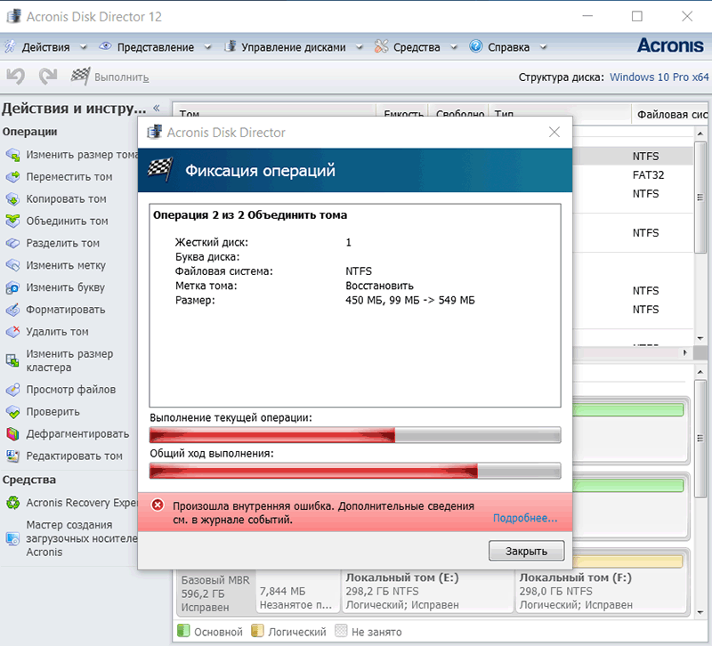712x646 pixels.
Task: Open the Действия menu
Action: [46, 47]
